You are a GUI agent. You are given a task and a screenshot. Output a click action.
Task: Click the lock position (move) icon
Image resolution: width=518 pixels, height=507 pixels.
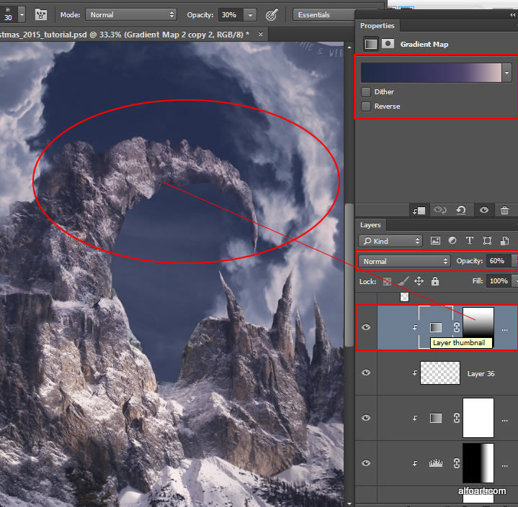(419, 281)
